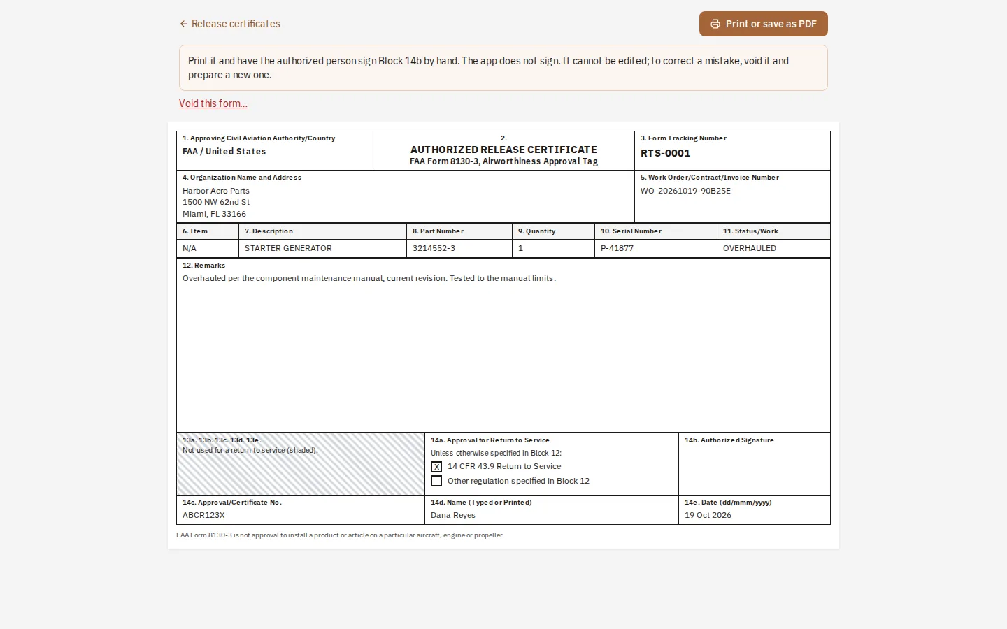
Task: Select the approval certificate number ABCR123X
Action: click(x=203, y=515)
